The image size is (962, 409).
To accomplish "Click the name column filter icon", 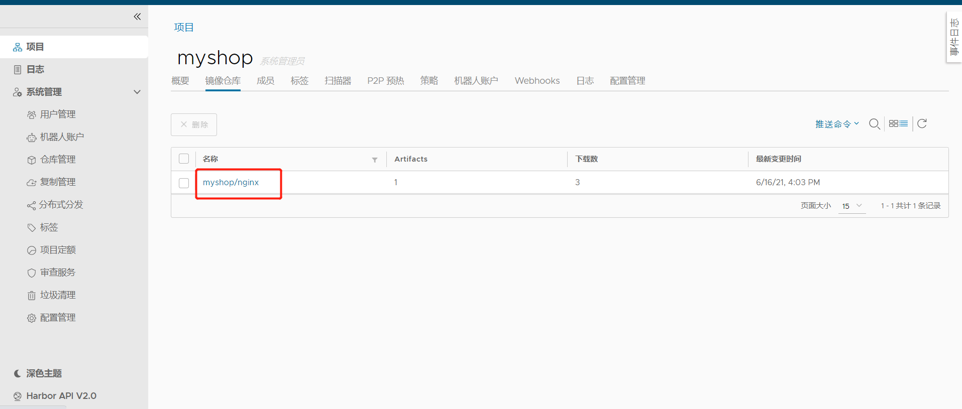I will pos(375,160).
